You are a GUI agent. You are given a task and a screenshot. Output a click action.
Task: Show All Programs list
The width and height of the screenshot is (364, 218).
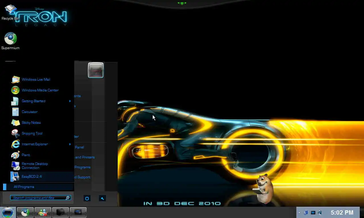[x=38, y=187]
